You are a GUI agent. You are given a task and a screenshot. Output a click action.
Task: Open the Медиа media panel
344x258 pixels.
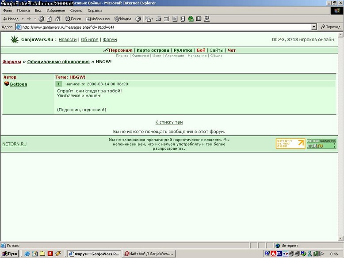tap(123, 19)
